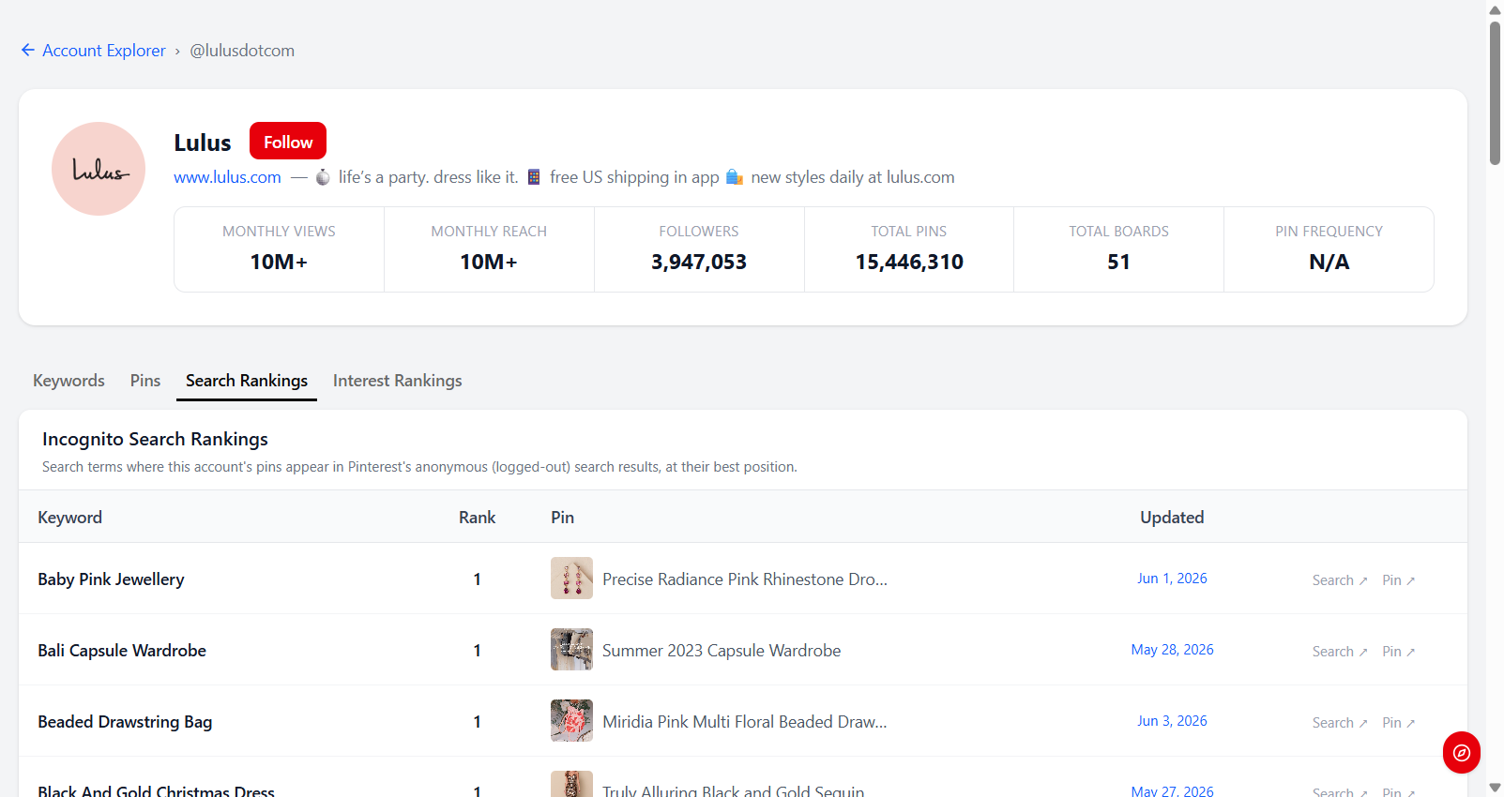Screen dimensions: 1504x797
Task: Switch to the Pins tab
Action: pyautogui.click(x=145, y=381)
